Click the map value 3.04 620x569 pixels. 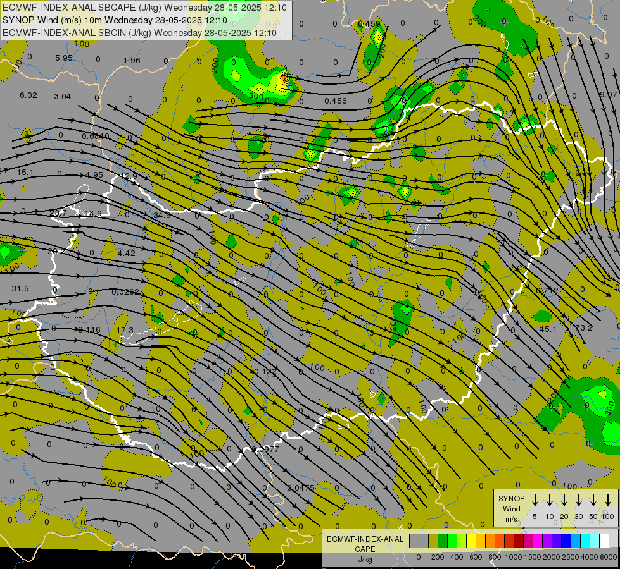[x=63, y=97]
